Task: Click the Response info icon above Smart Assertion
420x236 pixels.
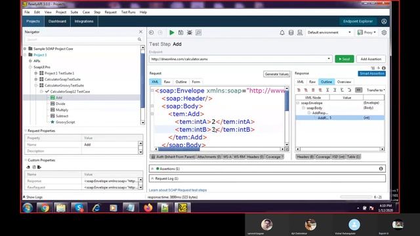Action: [383, 68]
